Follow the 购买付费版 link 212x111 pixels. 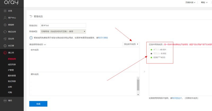[x=103, y=38]
